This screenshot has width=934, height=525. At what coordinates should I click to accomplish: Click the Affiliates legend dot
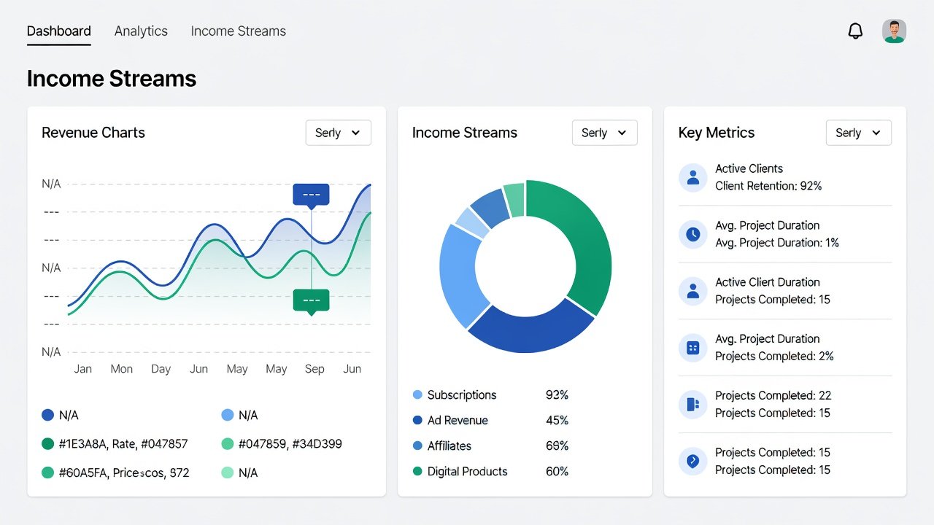(x=417, y=446)
